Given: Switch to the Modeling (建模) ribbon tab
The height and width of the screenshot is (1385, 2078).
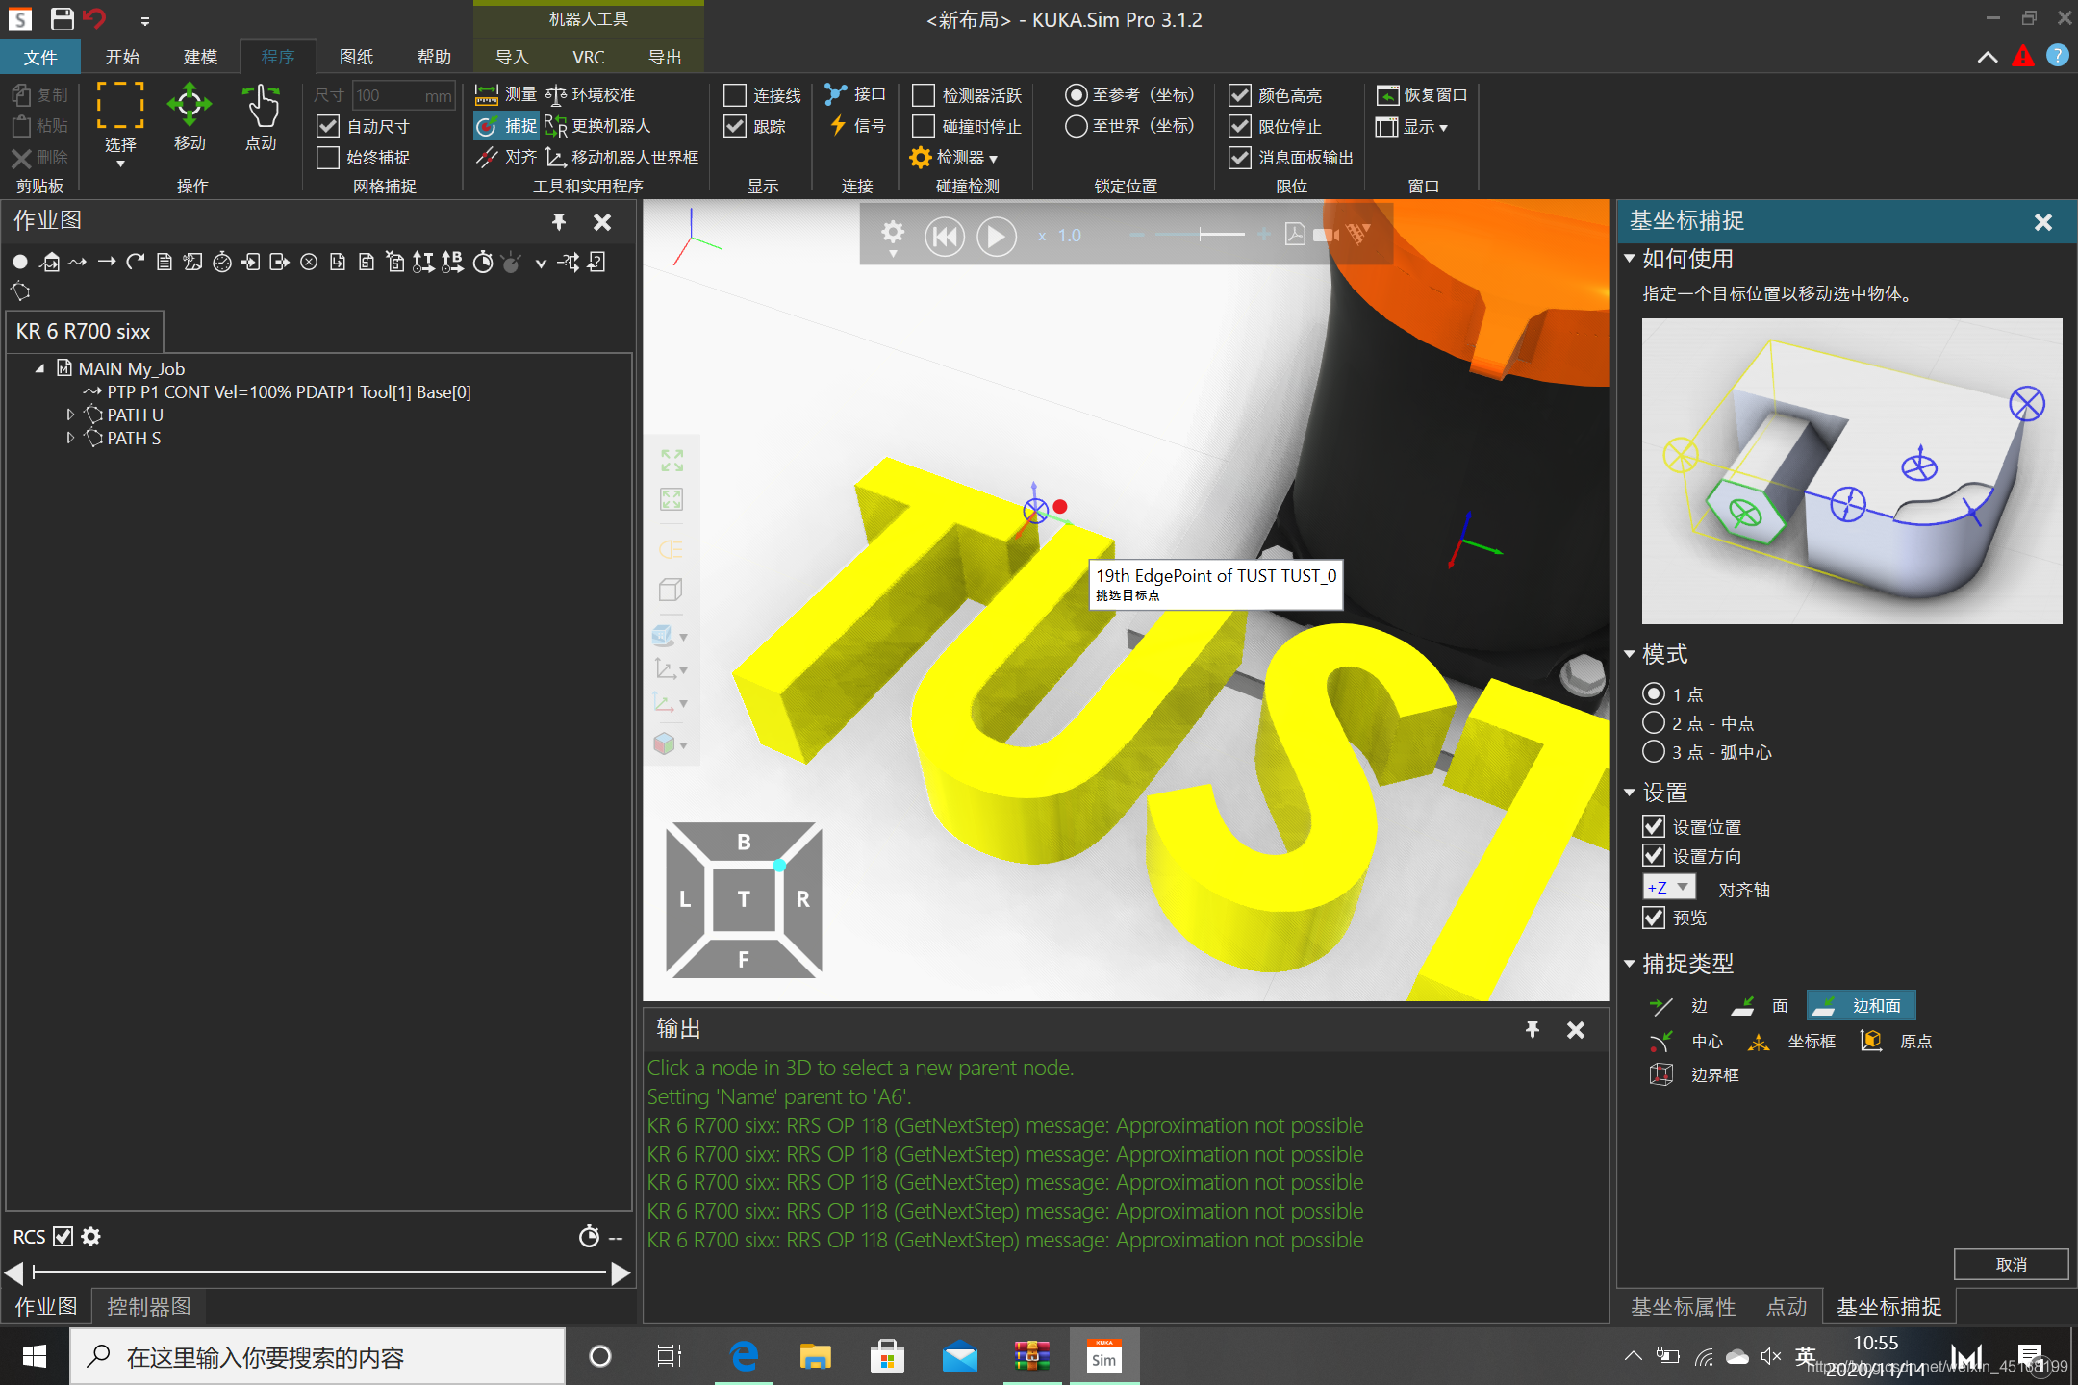Looking at the screenshot, I should (x=200, y=57).
